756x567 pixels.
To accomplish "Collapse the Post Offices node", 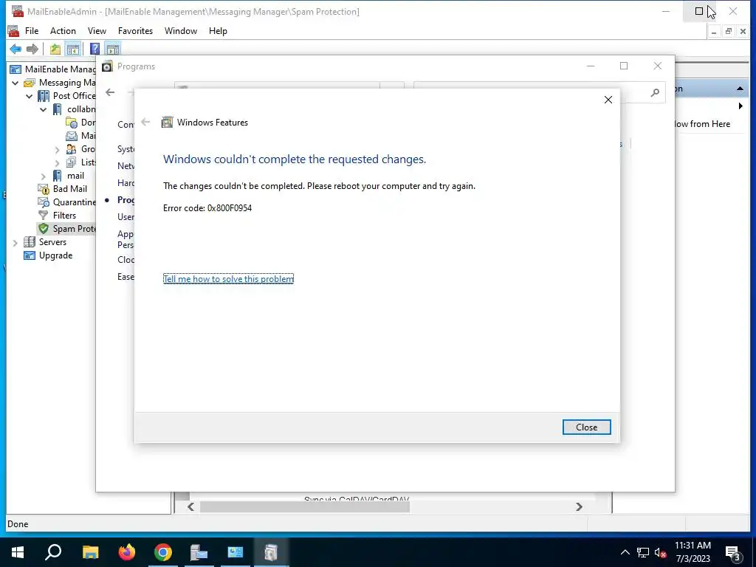I will (30, 96).
